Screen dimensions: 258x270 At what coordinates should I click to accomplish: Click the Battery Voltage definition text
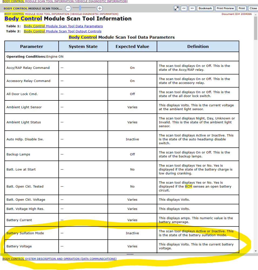coord(196,246)
